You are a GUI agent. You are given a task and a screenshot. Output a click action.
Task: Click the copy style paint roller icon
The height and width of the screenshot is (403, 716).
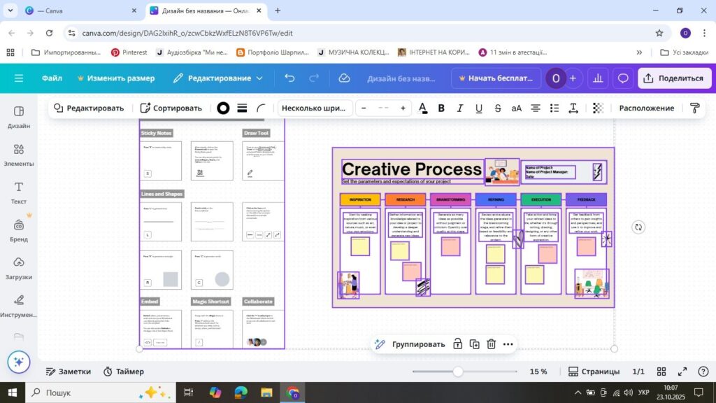[694, 108]
